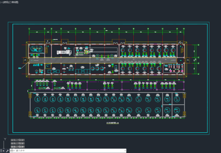Screen dimensions: 221x153
Task: Select grid axis bubble A at right
Action: (x=198, y=74)
